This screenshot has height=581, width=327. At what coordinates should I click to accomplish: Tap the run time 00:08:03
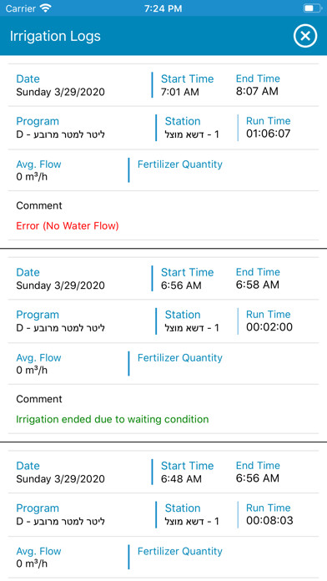pyautogui.click(x=269, y=520)
